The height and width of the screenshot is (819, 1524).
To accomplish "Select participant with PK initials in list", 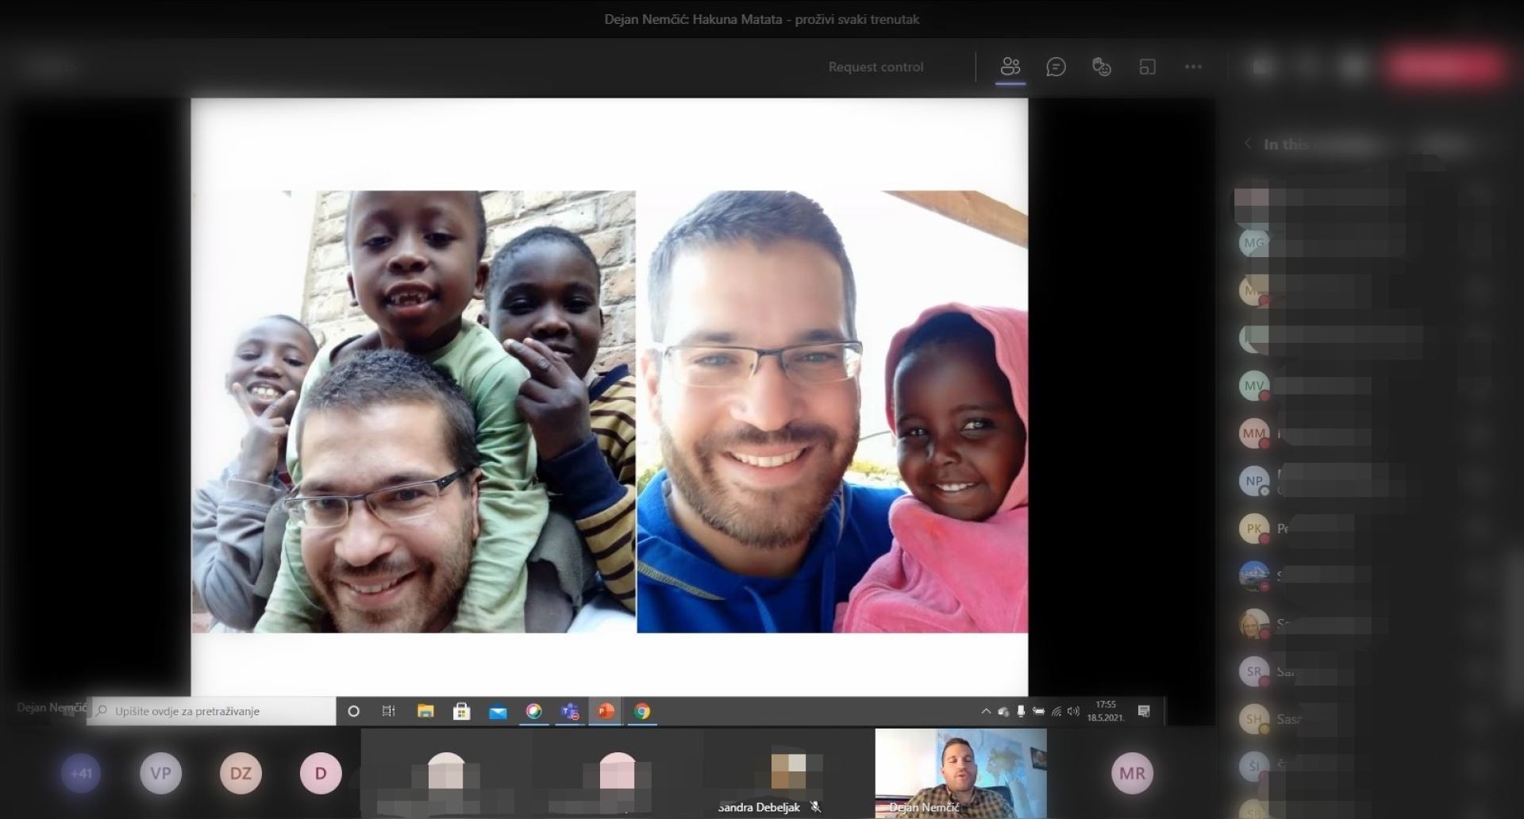I will click(x=1254, y=529).
